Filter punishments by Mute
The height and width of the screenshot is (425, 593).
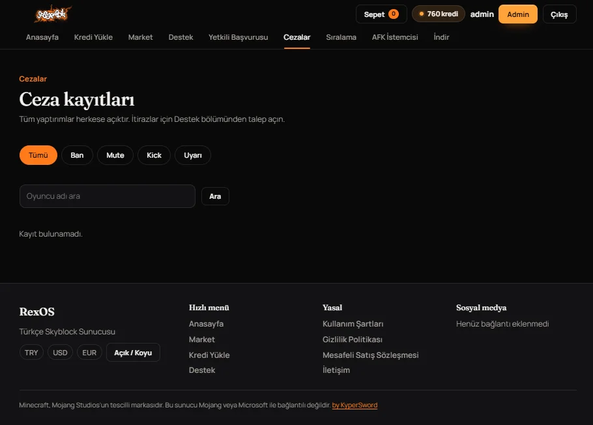115,155
